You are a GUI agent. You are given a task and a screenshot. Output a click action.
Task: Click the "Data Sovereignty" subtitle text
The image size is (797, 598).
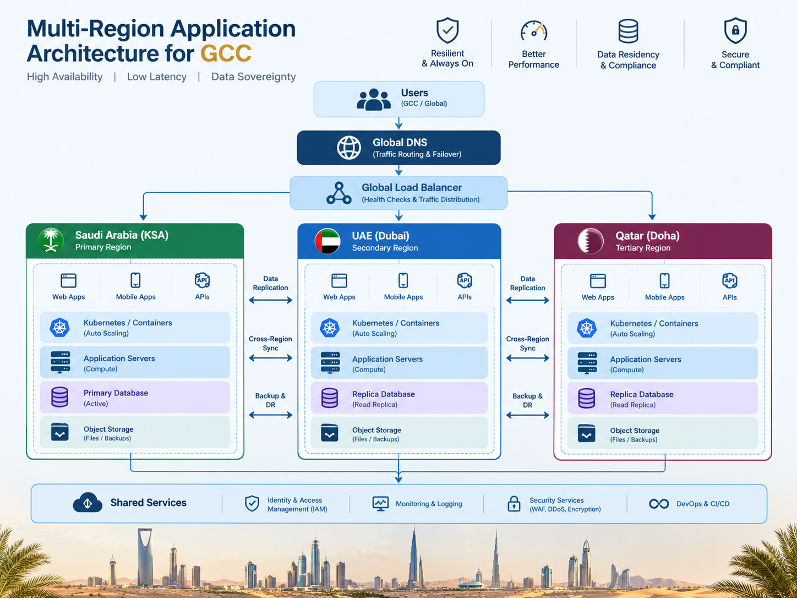coord(254,77)
